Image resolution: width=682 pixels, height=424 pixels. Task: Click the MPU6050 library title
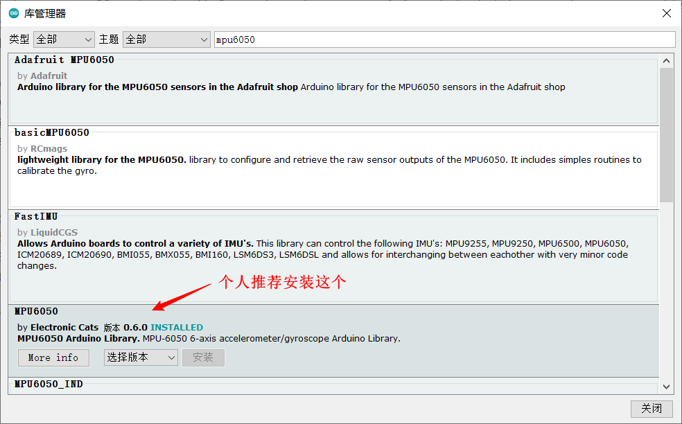(36, 311)
